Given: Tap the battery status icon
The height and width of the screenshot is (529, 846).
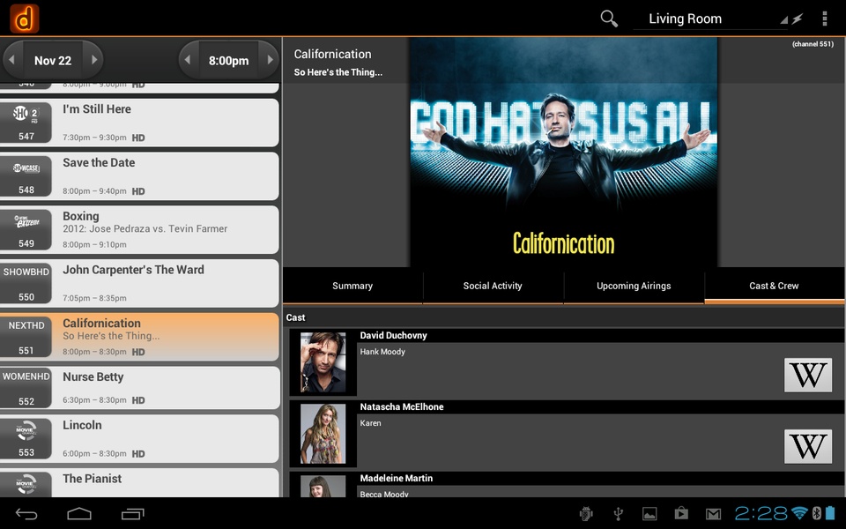Looking at the screenshot, I should pyautogui.click(x=830, y=513).
